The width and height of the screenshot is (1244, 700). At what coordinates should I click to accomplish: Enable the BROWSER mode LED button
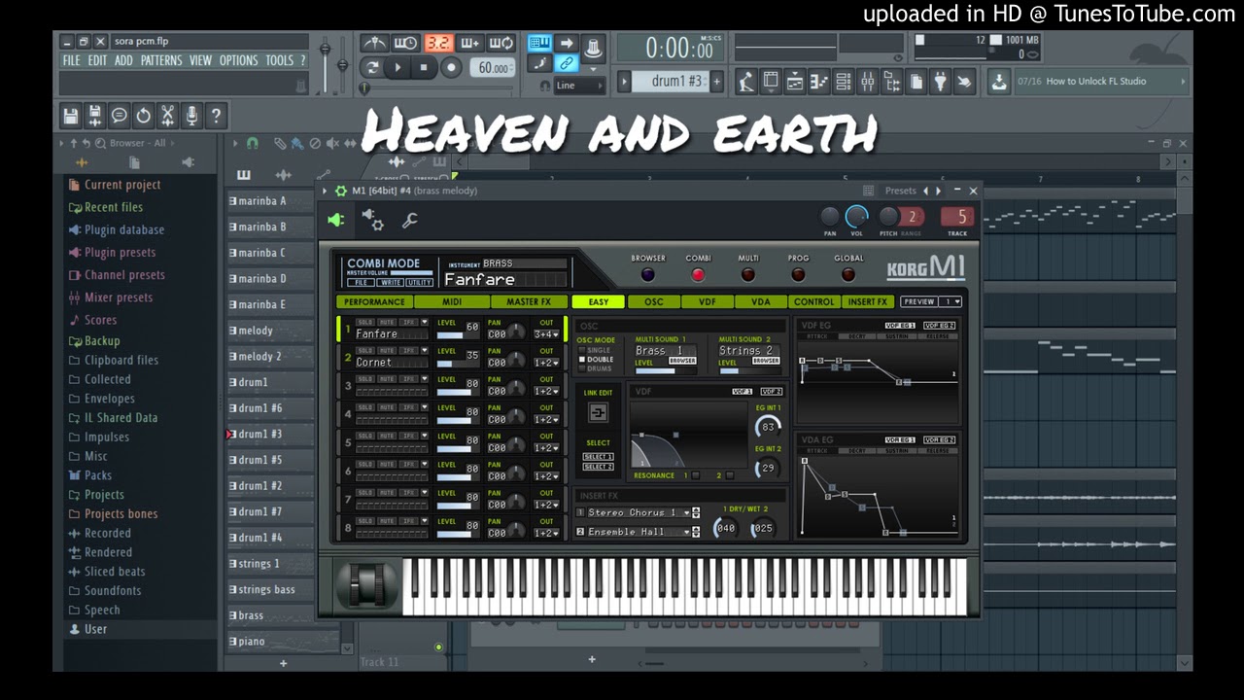(648, 275)
